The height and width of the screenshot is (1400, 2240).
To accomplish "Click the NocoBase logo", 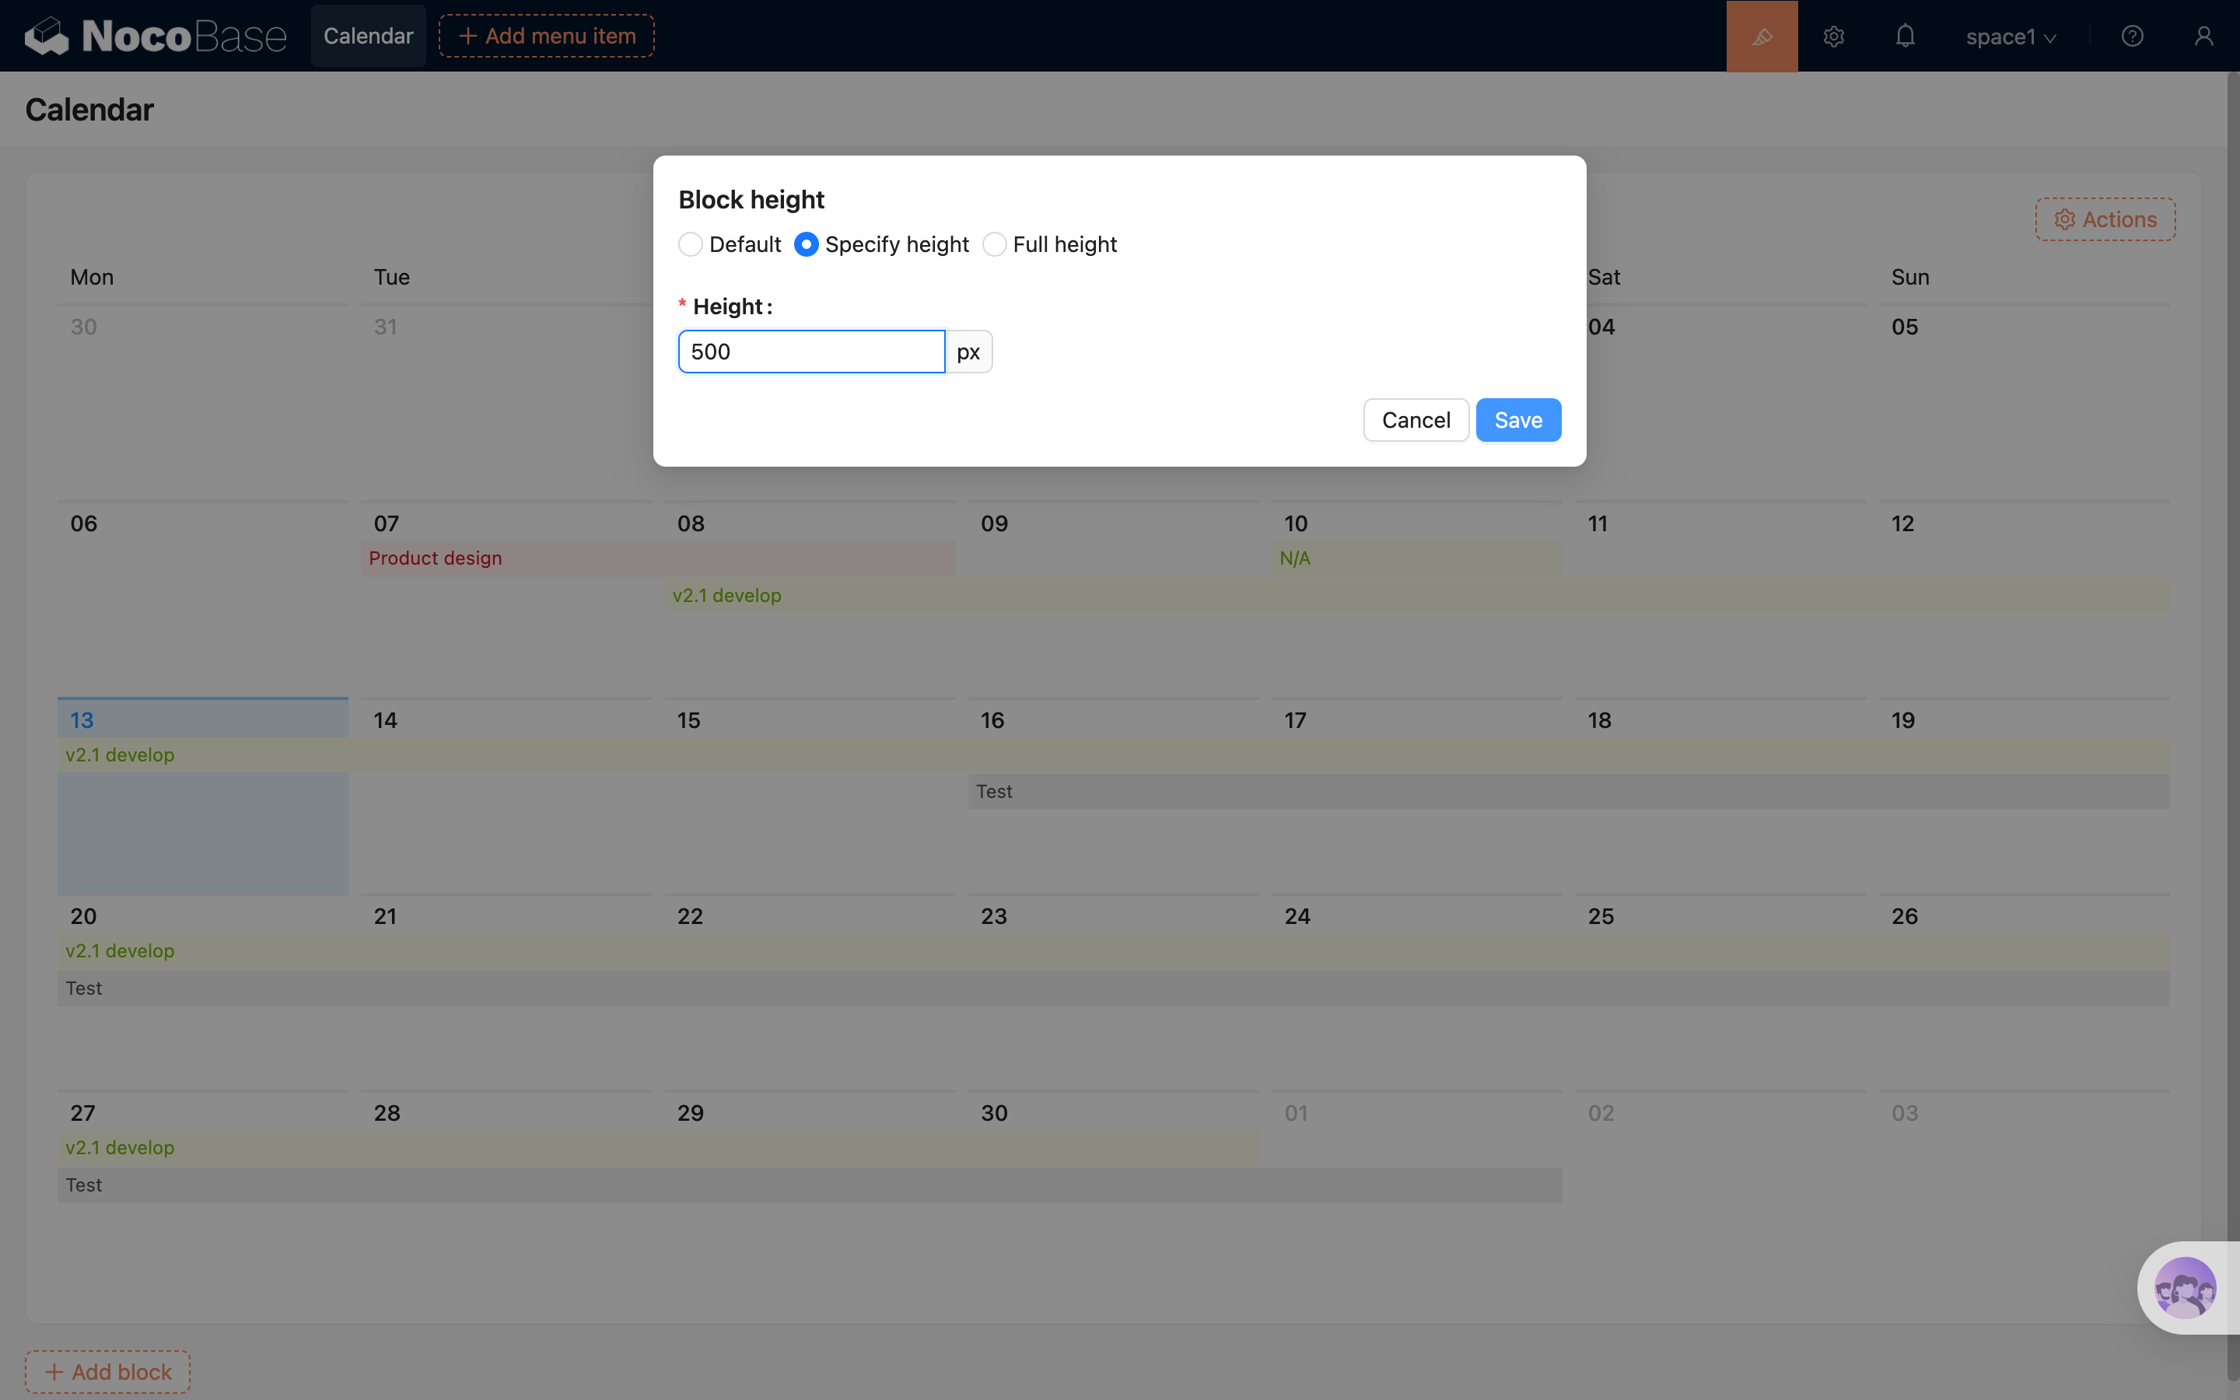I will [x=156, y=36].
